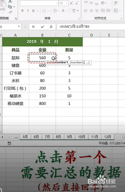
Task: Toggle Underline formatting
Action: pos(33,11)
